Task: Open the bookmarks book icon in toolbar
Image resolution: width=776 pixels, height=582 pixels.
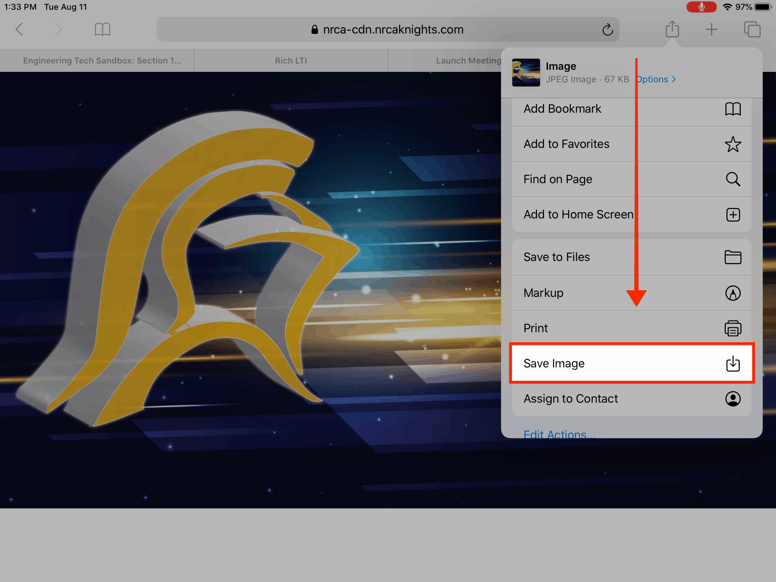Action: 103,29
